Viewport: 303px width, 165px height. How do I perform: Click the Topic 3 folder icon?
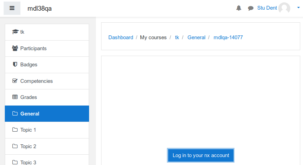coord(15,162)
